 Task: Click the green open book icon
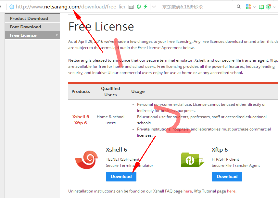(x=261, y=7)
